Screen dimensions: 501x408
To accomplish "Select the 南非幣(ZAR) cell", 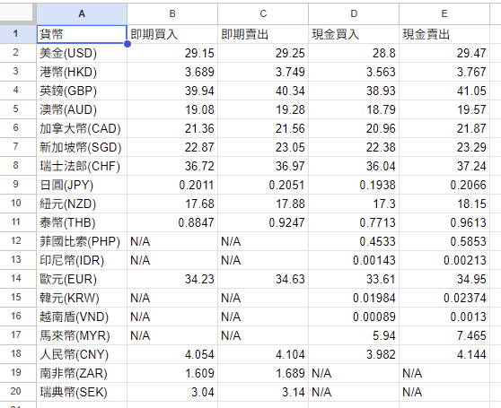I will pos(82,373).
